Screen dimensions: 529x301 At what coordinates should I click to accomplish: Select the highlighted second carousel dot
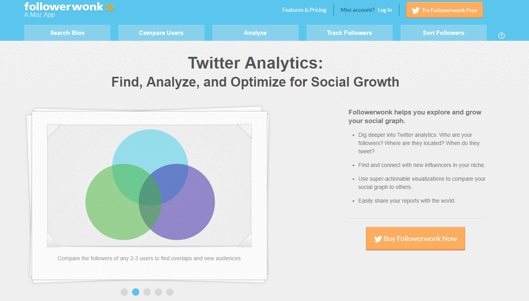pyautogui.click(x=136, y=292)
